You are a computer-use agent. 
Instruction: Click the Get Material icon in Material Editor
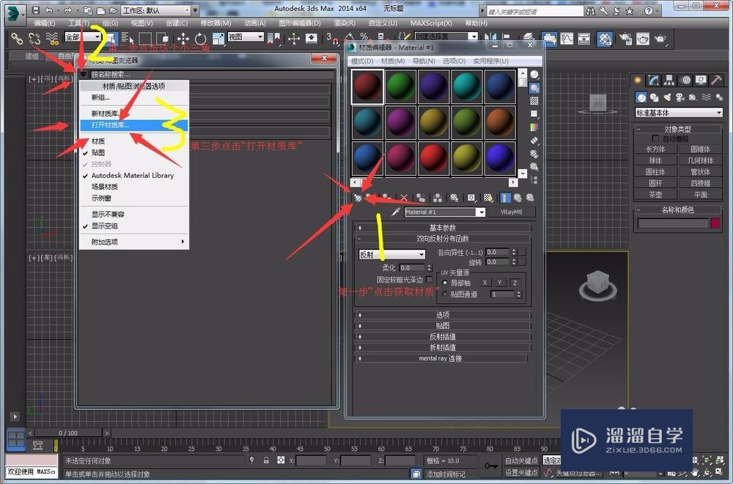tap(358, 198)
